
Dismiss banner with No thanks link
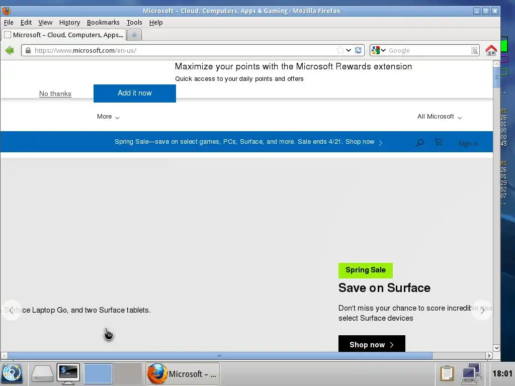(55, 93)
